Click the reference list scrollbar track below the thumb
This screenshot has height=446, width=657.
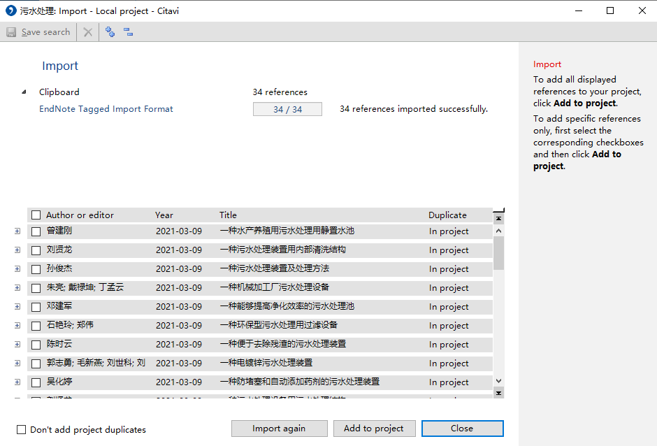click(x=498, y=323)
